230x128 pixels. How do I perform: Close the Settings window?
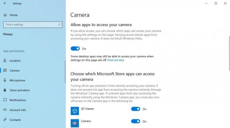coord(225,3)
